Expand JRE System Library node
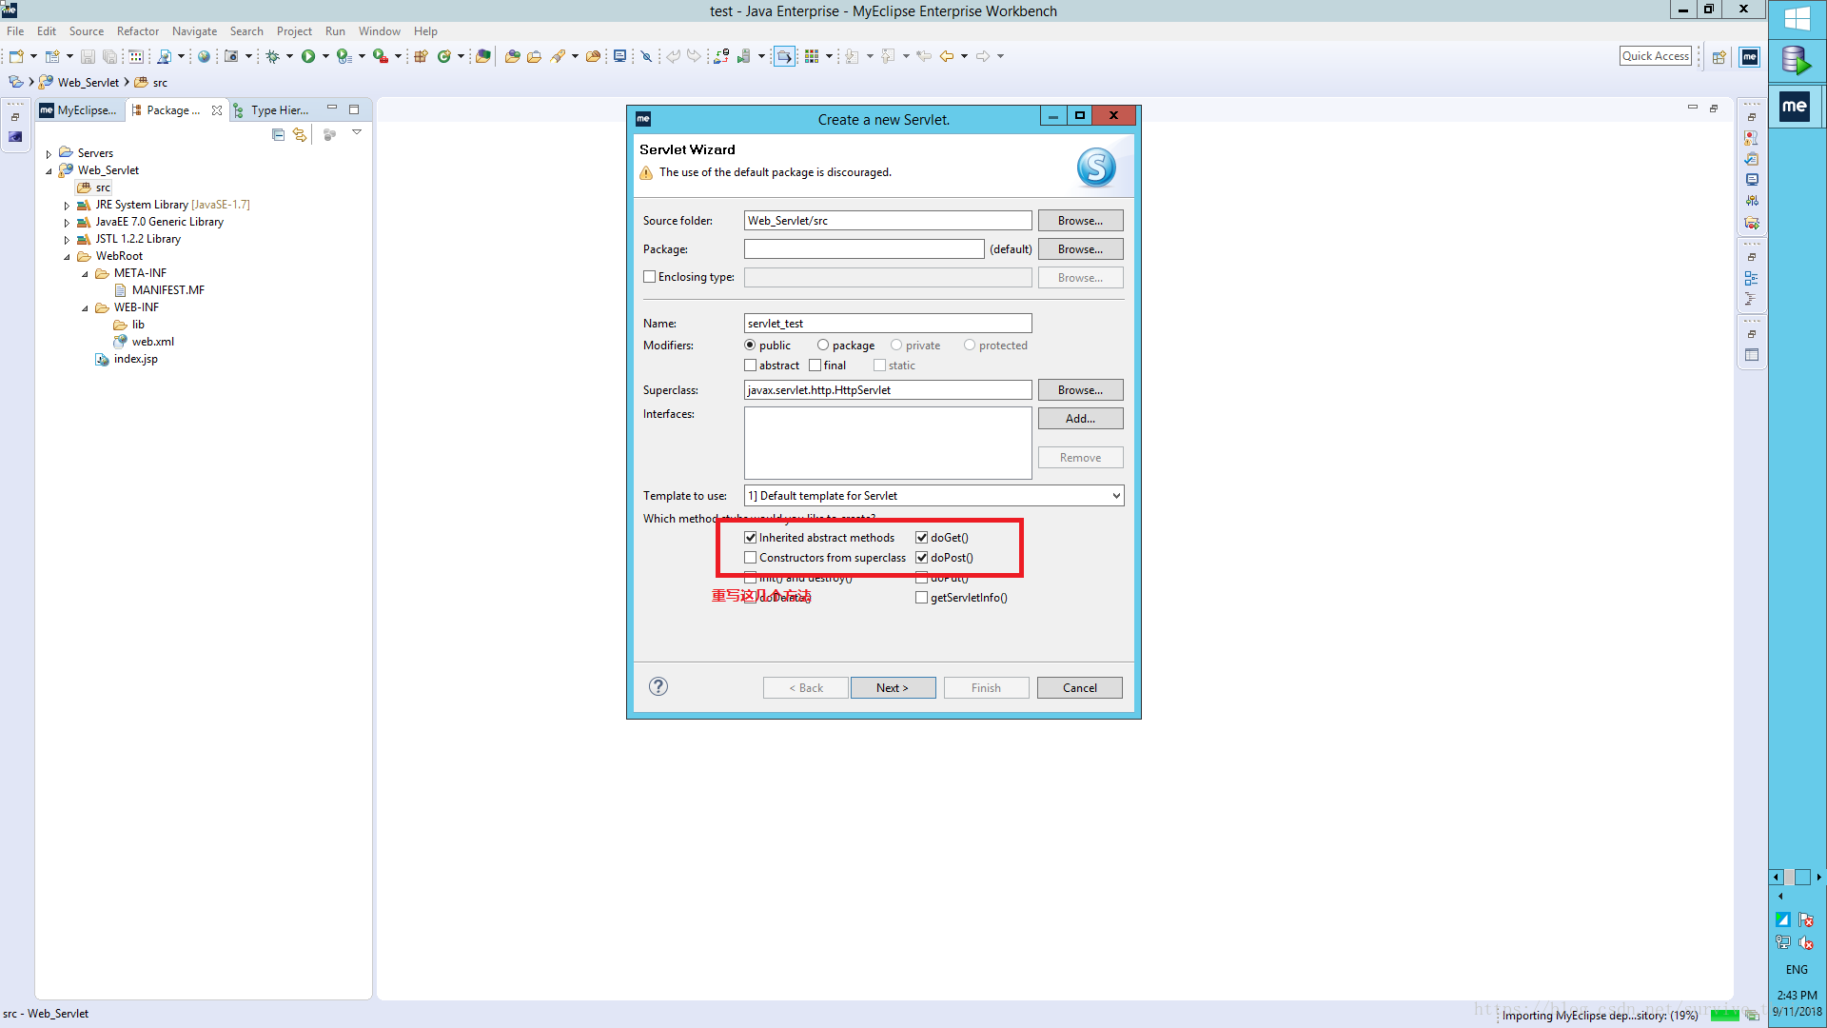Screen dimensions: 1827x1028 click(x=67, y=206)
